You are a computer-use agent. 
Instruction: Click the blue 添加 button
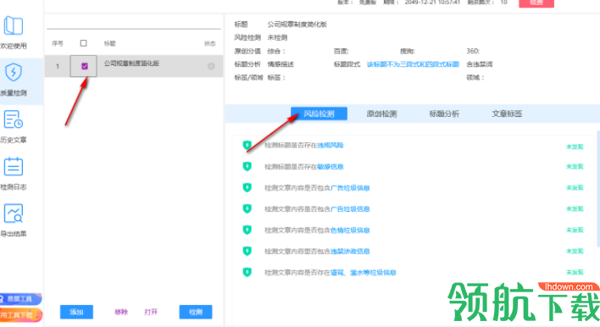(x=76, y=312)
